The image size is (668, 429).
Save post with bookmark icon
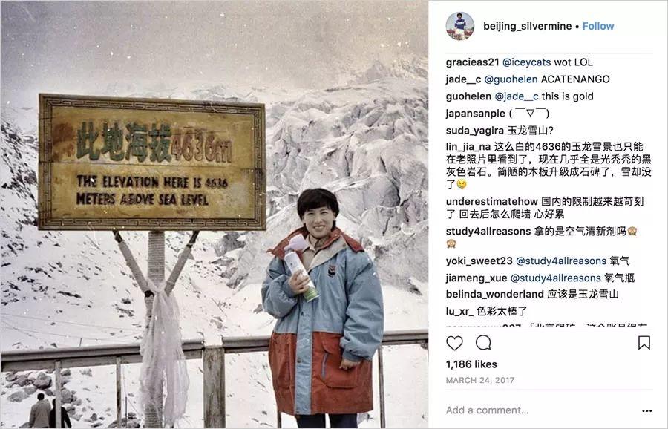644,342
